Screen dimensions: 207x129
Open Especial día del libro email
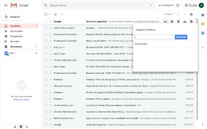[x=118, y=86]
